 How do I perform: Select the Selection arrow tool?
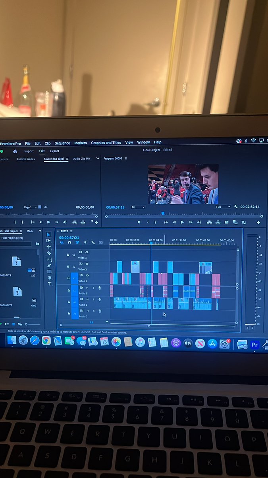(x=49, y=235)
